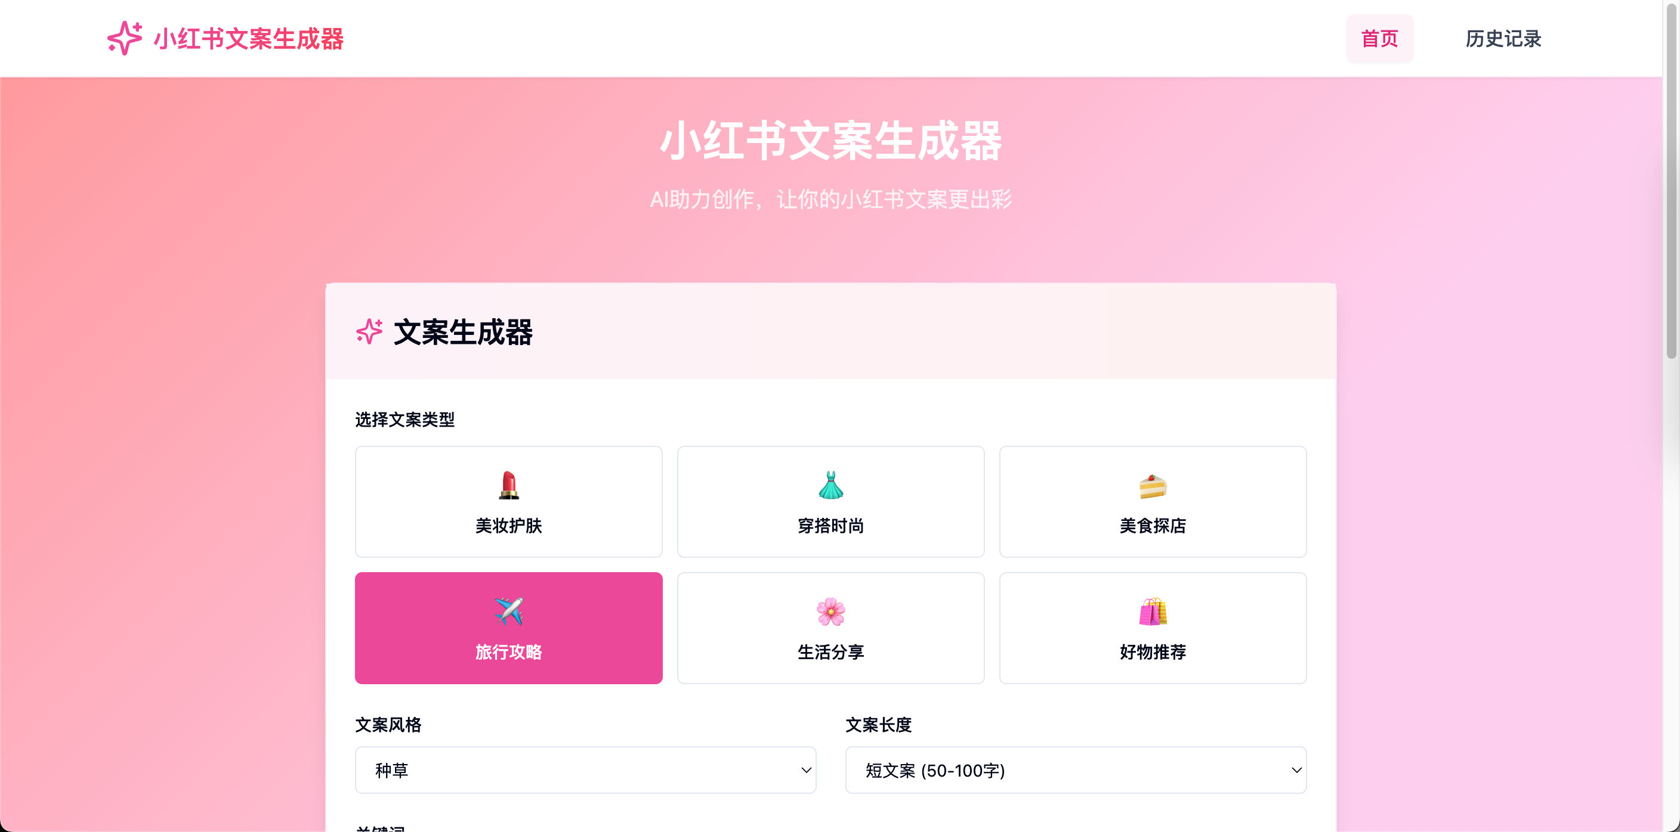Click the 小红书文案生成器 header brand link
Image resolution: width=1680 pixels, height=832 pixels.
point(225,38)
